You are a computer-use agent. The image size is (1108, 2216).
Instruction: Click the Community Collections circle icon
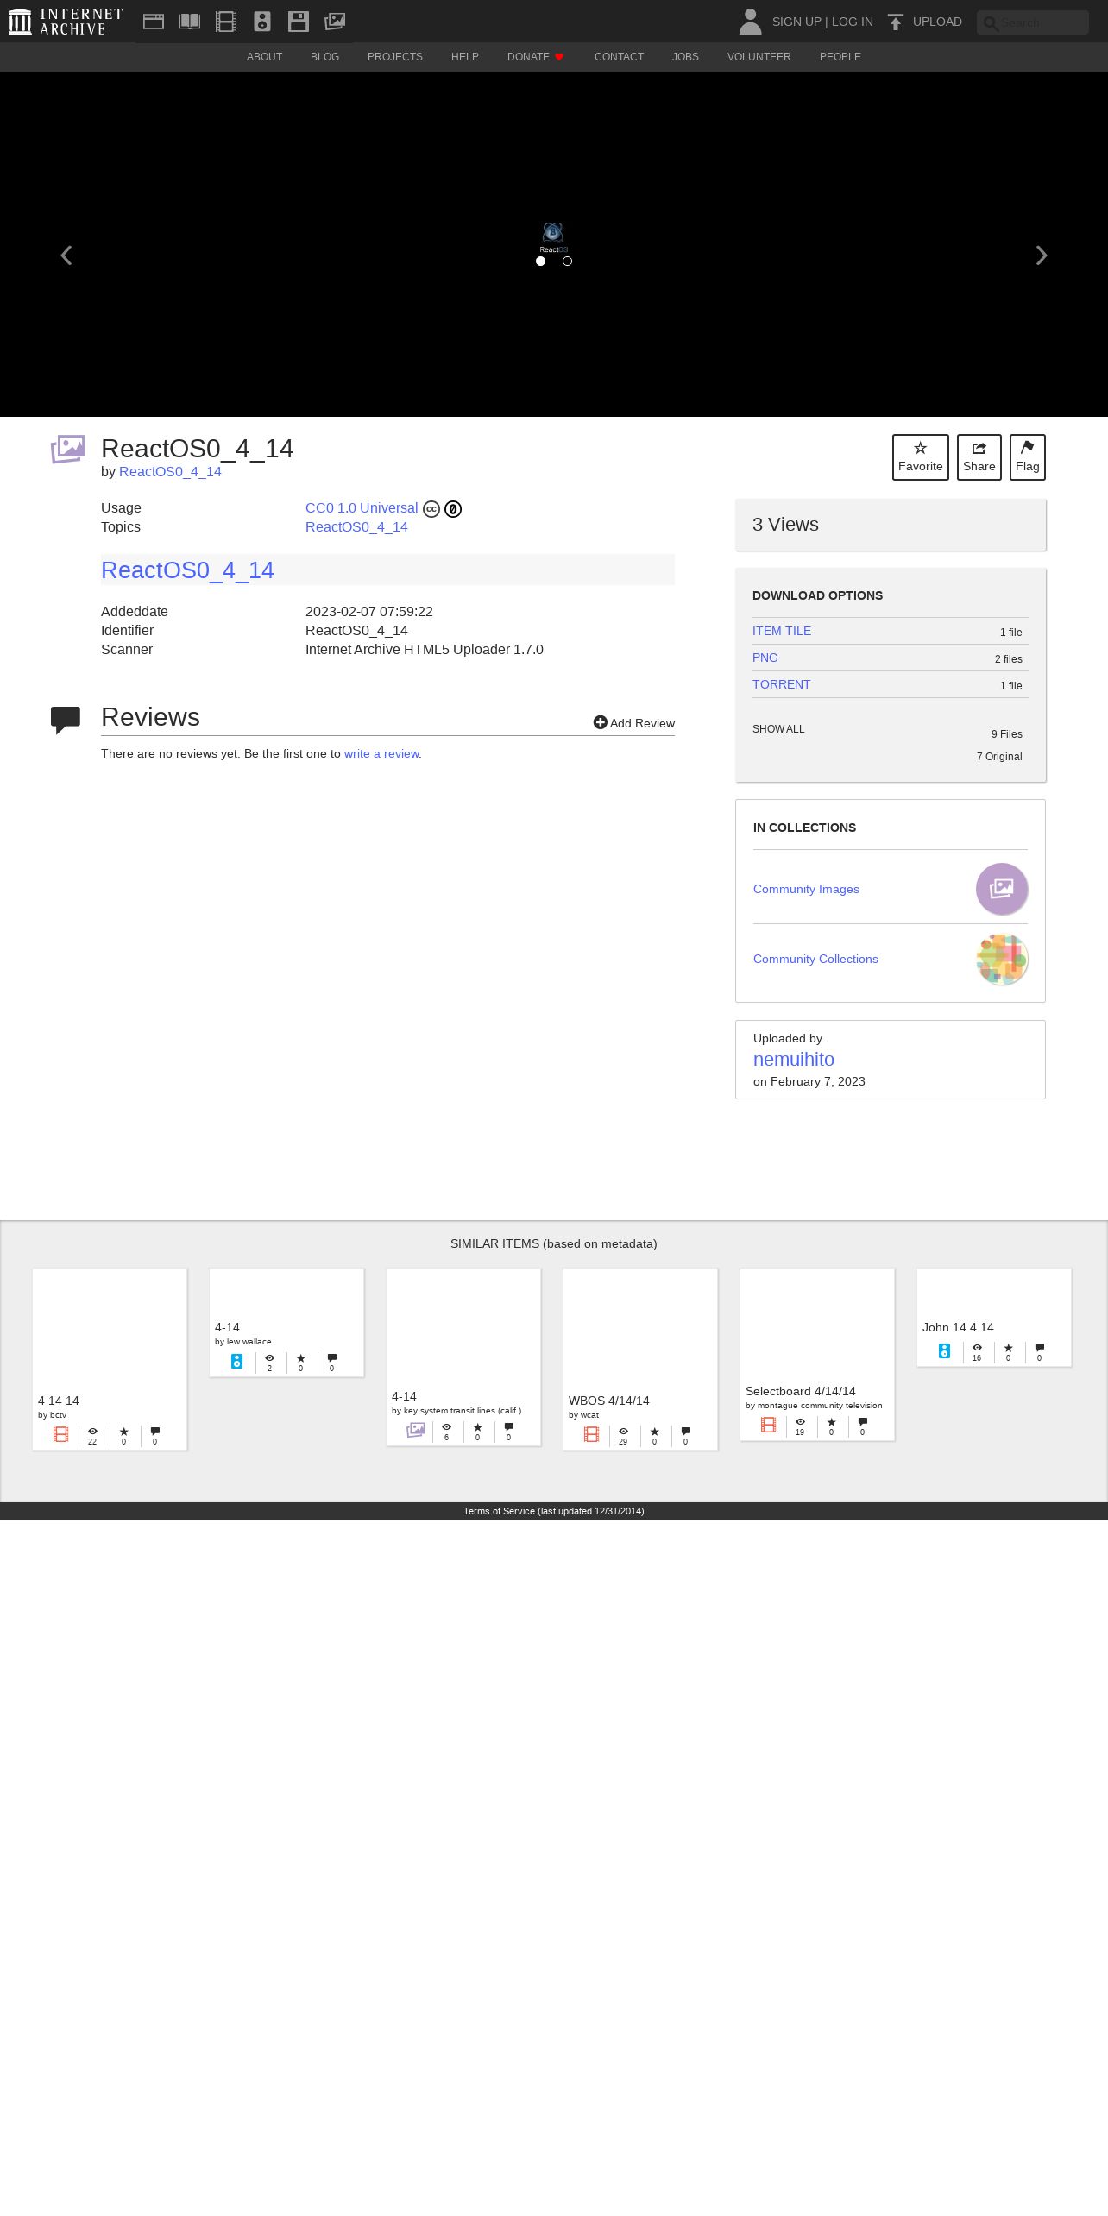(1002, 959)
